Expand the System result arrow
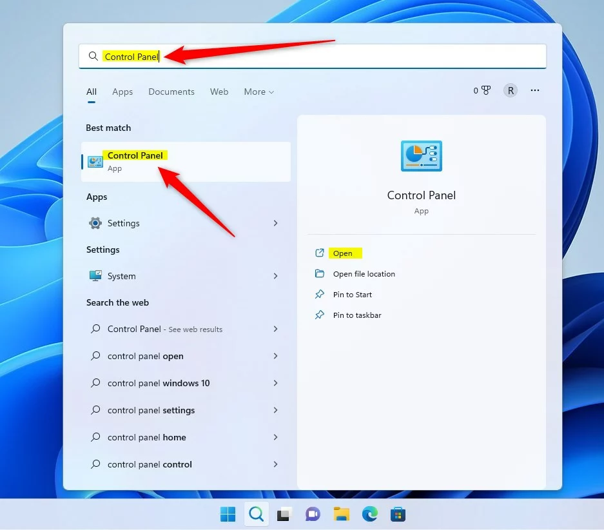This screenshot has width=604, height=530. point(275,276)
